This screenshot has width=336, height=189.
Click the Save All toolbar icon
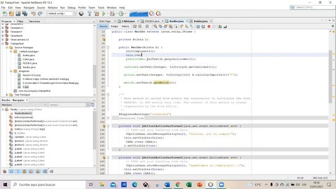[x=25, y=14]
